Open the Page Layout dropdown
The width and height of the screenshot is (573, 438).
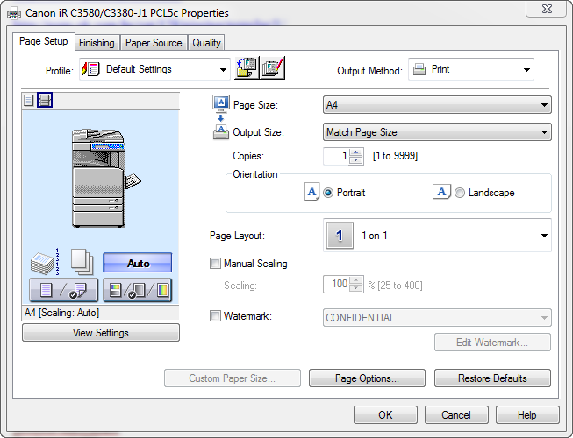click(x=437, y=236)
